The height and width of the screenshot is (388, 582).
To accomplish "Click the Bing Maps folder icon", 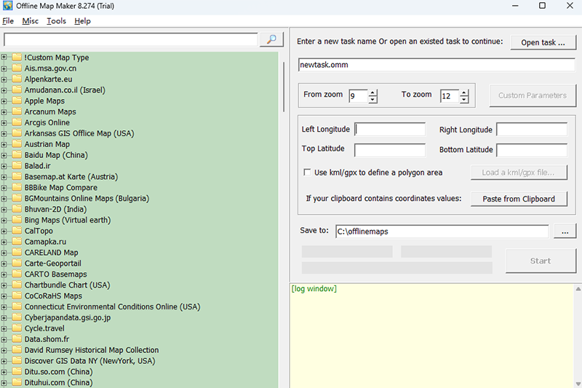I will (x=17, y=220).
